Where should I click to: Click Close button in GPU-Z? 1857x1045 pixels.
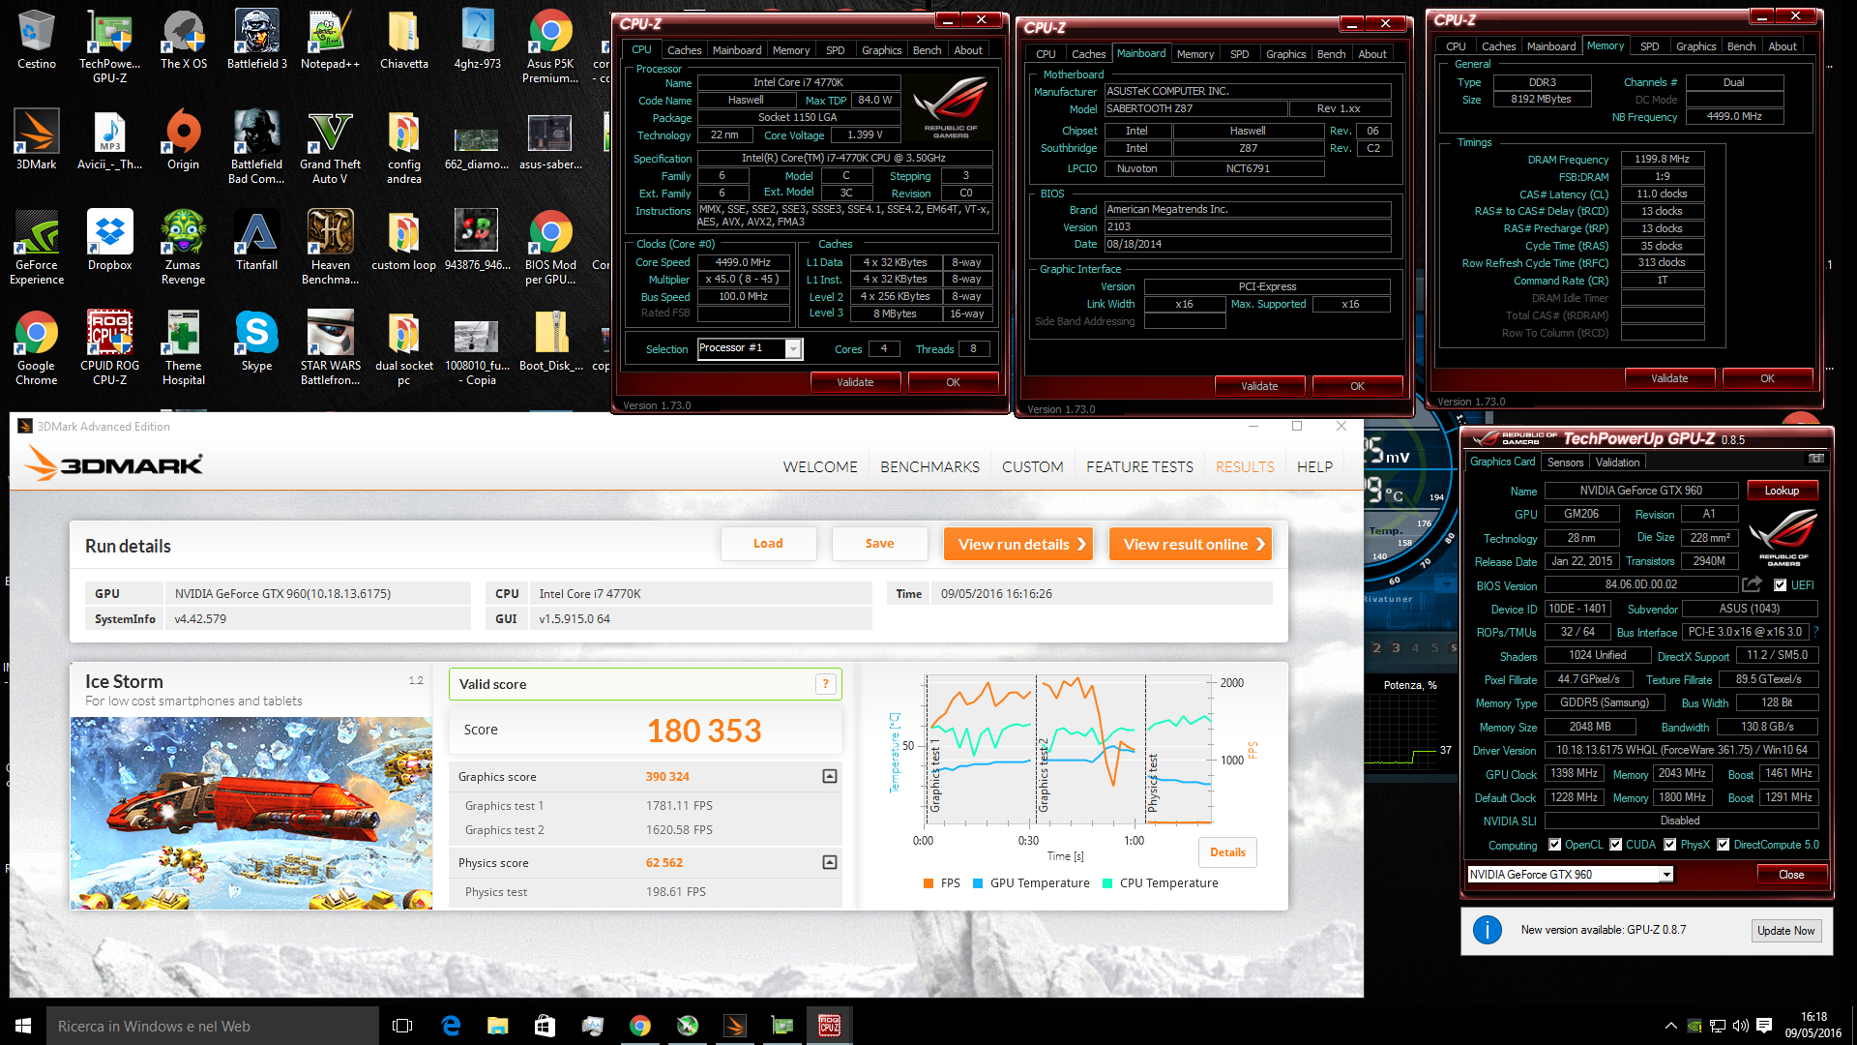point(1791,875)
